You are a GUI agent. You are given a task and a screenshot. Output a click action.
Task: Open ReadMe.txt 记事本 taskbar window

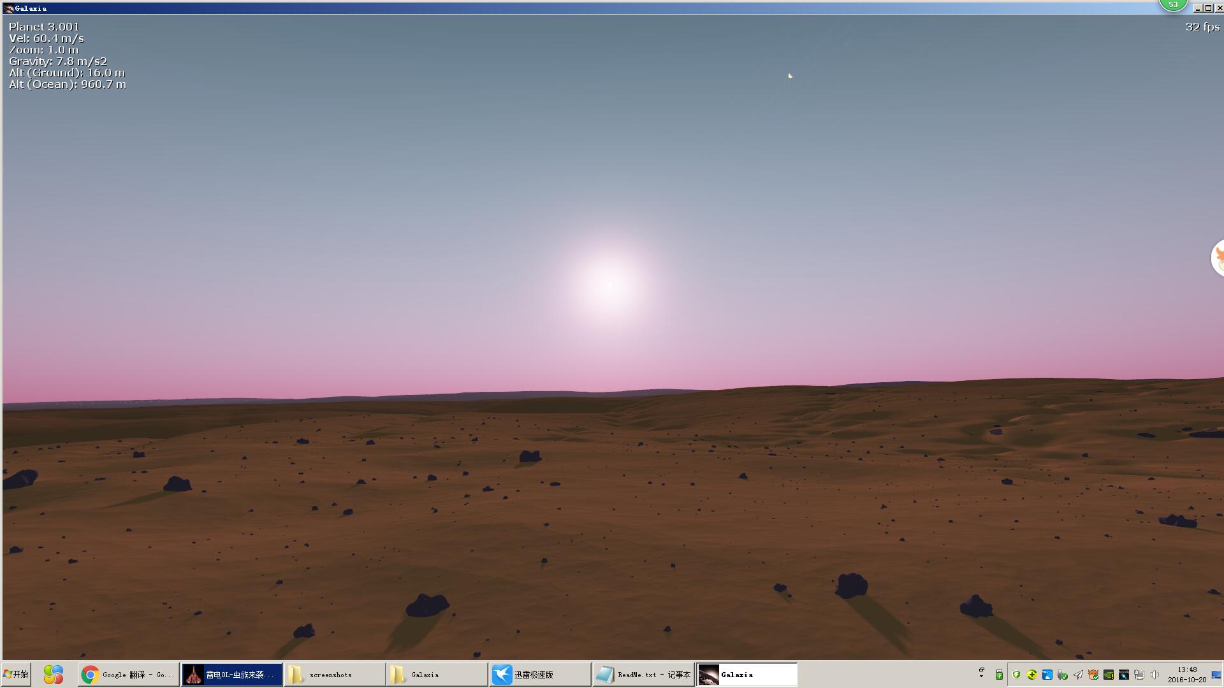point(643,674)
